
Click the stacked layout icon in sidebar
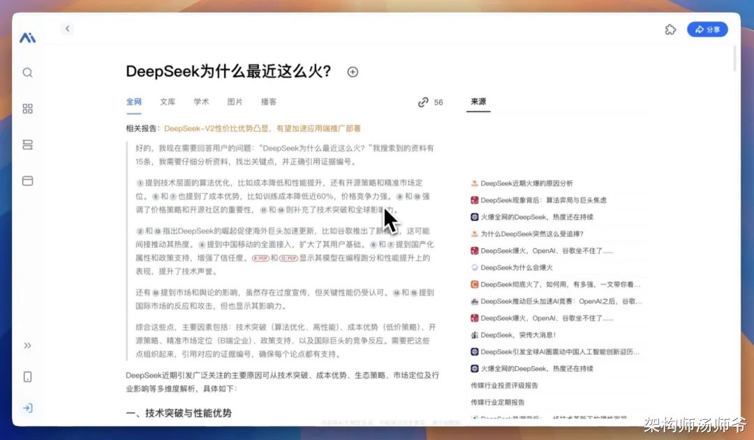point(28,145)
